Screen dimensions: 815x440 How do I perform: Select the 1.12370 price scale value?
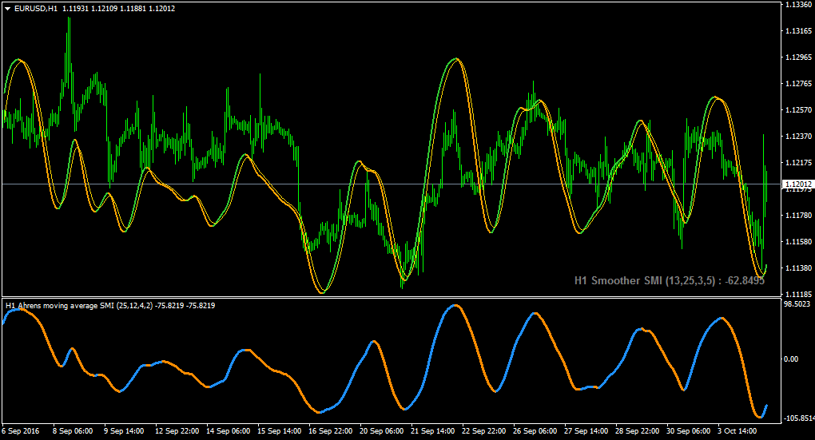[798, 136]
